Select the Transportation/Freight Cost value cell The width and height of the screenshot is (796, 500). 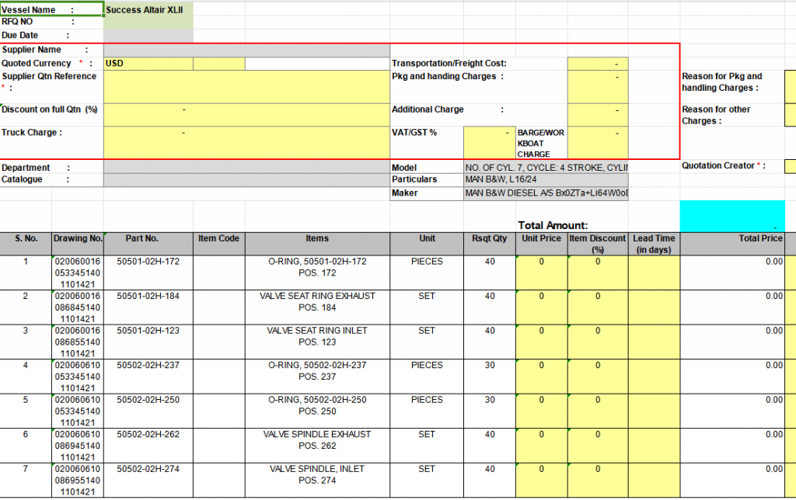[597, 64]
